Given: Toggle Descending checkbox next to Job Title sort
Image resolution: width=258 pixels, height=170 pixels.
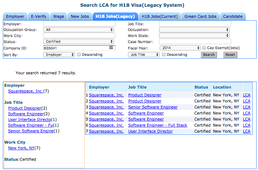Looking at the screenshot, I should [164, 54].
